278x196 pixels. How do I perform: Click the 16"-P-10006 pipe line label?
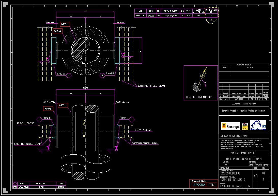83,129
